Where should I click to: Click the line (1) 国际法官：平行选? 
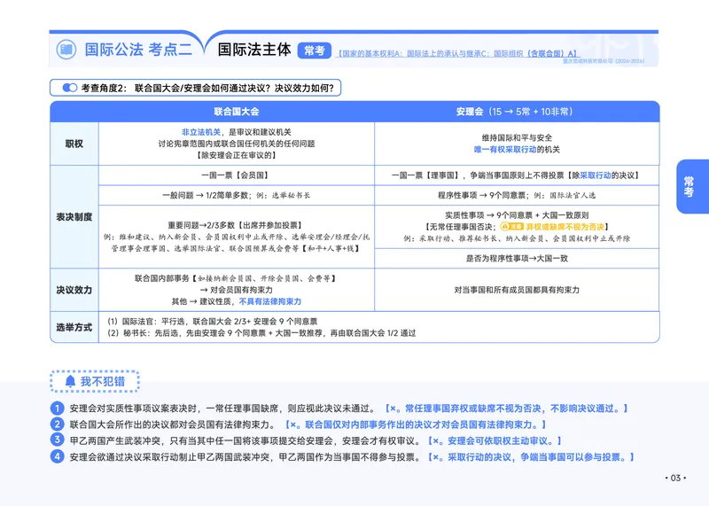(x=212, y=322)
